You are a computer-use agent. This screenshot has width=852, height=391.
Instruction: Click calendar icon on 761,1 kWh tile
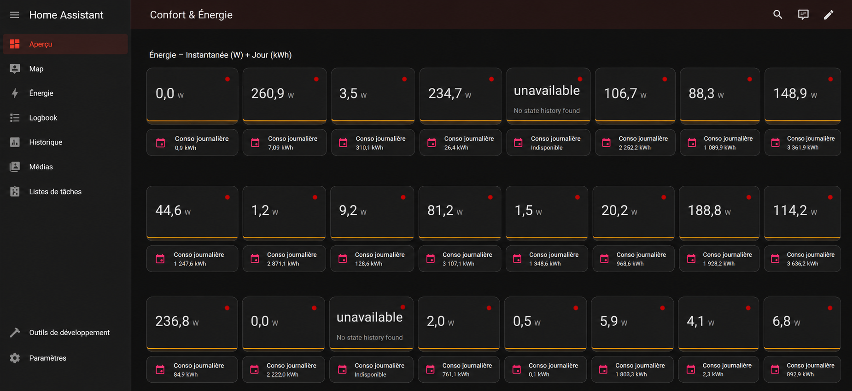(x=430, y=369)
